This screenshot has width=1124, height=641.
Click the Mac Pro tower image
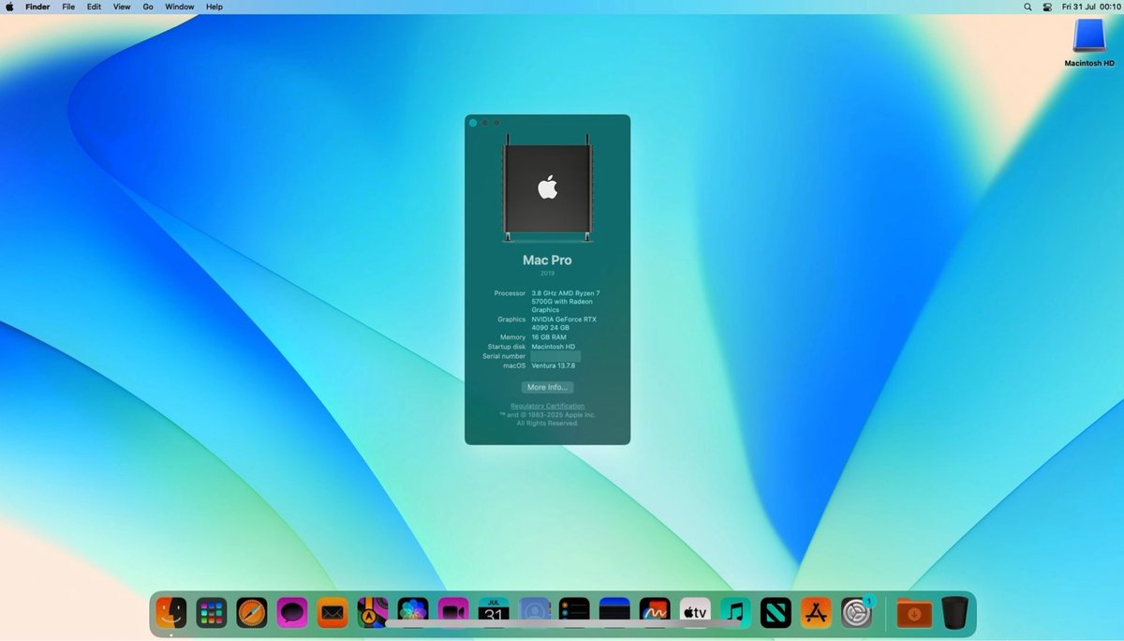click(x=547, y=187)
